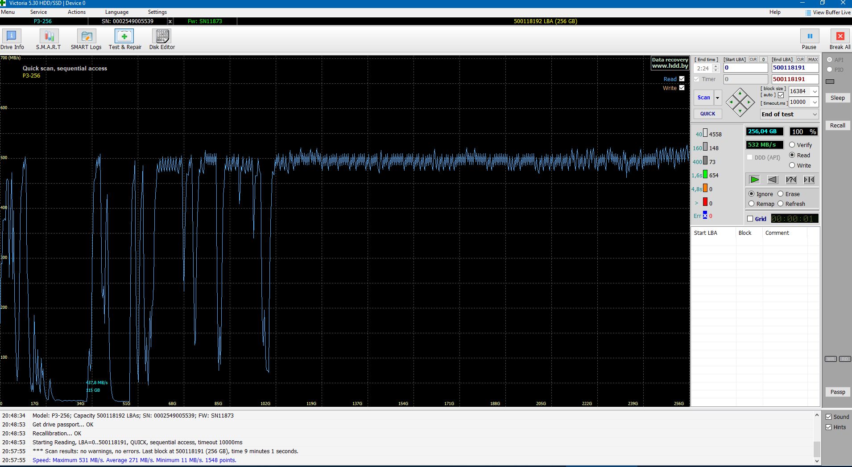
Task: Click the red slow block indicator
Action: point(705,202)
